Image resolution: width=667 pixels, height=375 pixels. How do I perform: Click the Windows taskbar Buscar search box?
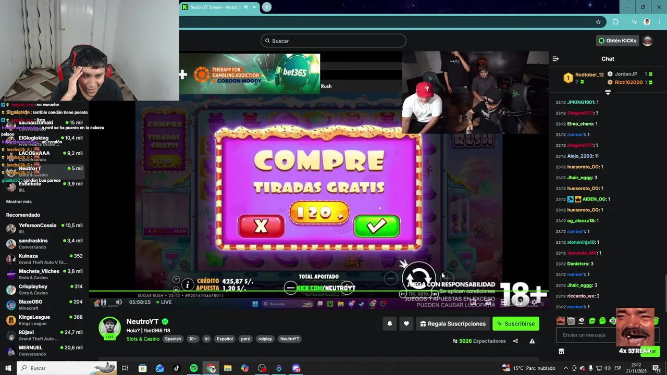pos(67,368)
